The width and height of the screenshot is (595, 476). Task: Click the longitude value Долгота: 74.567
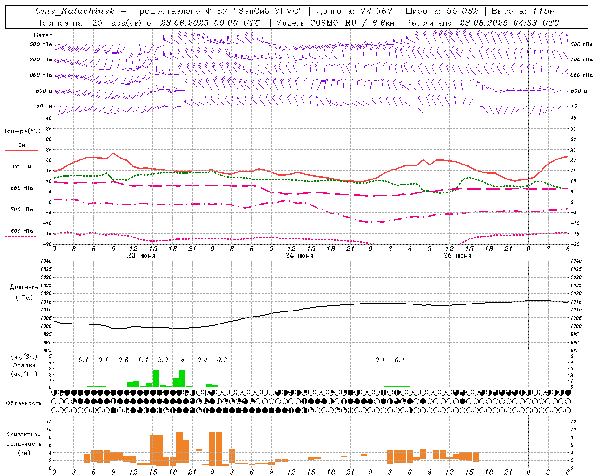[354, 11]
